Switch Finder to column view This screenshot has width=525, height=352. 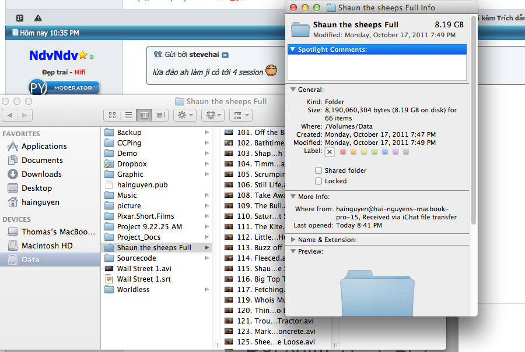[x=144, y=115]
